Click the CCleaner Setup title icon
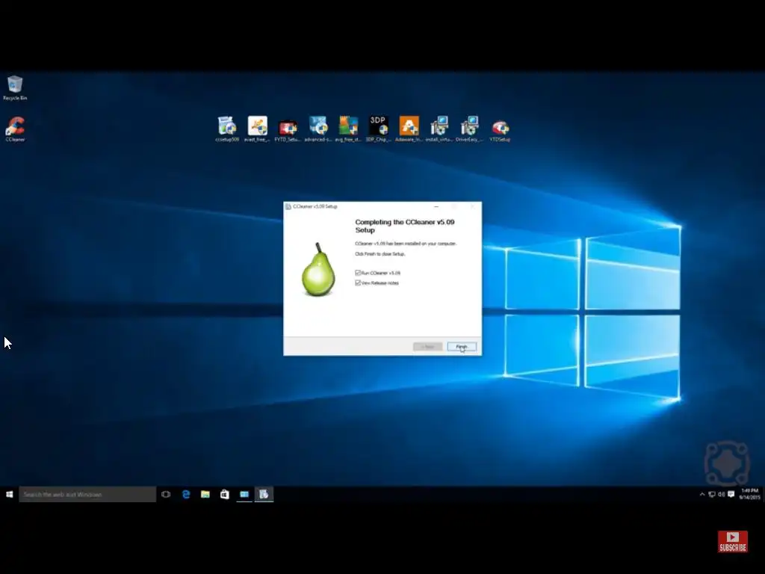Viewport: 765px width, 574px height. [288, 206]
